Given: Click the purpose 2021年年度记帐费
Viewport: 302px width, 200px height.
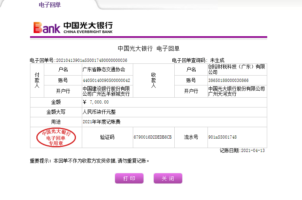Looking at the screenshot, I should click(x=102, y=122).
